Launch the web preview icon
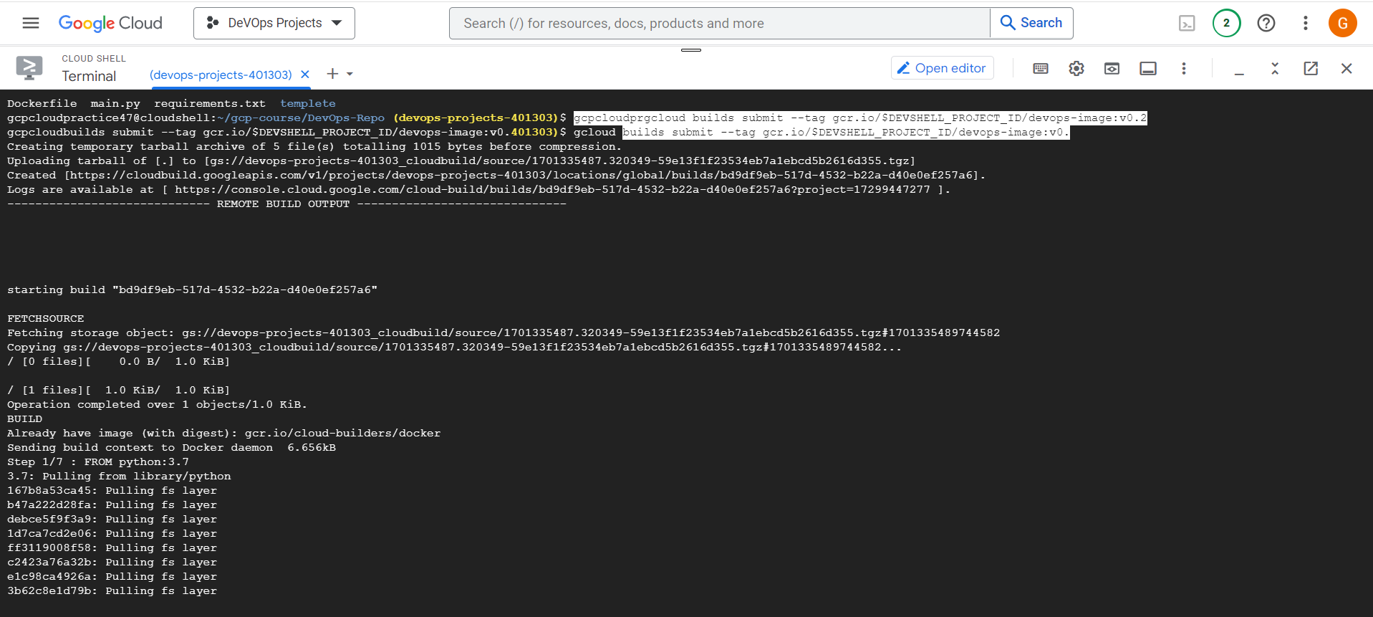The image size is (1373, 617). click(1112, 68)
